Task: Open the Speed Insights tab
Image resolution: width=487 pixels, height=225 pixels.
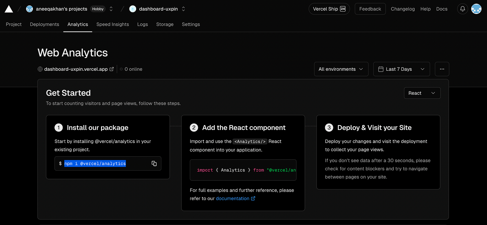Action: pos(113,24)
